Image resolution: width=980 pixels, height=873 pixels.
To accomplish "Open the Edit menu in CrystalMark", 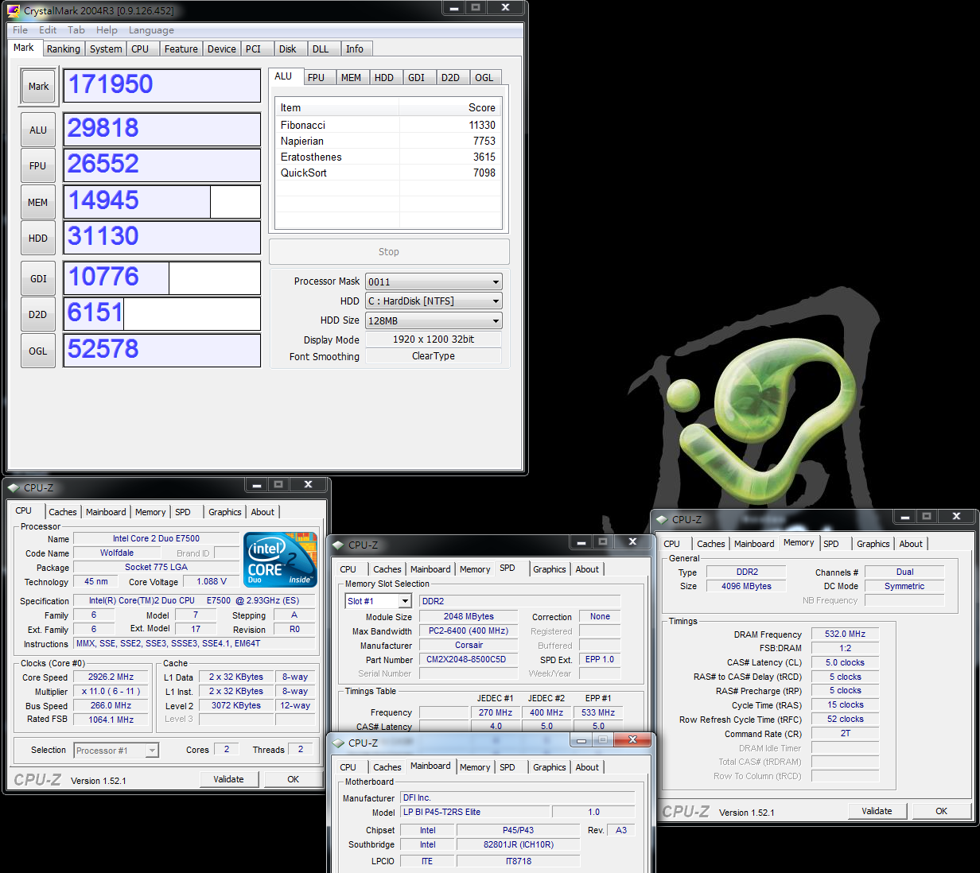I will click(x=48, y=30).
